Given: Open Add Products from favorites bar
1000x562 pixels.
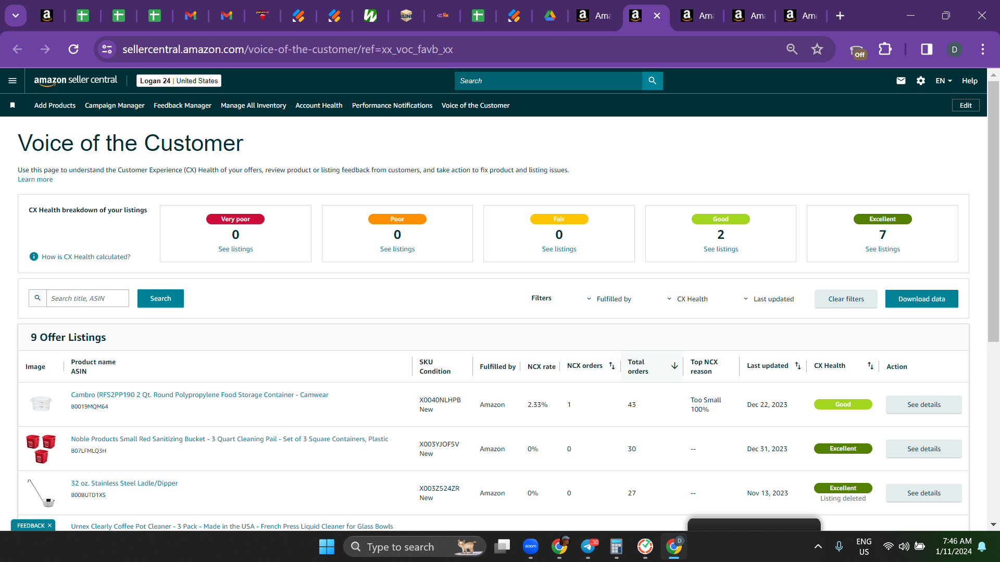Looking at the screenshot, I should (55, 105).
